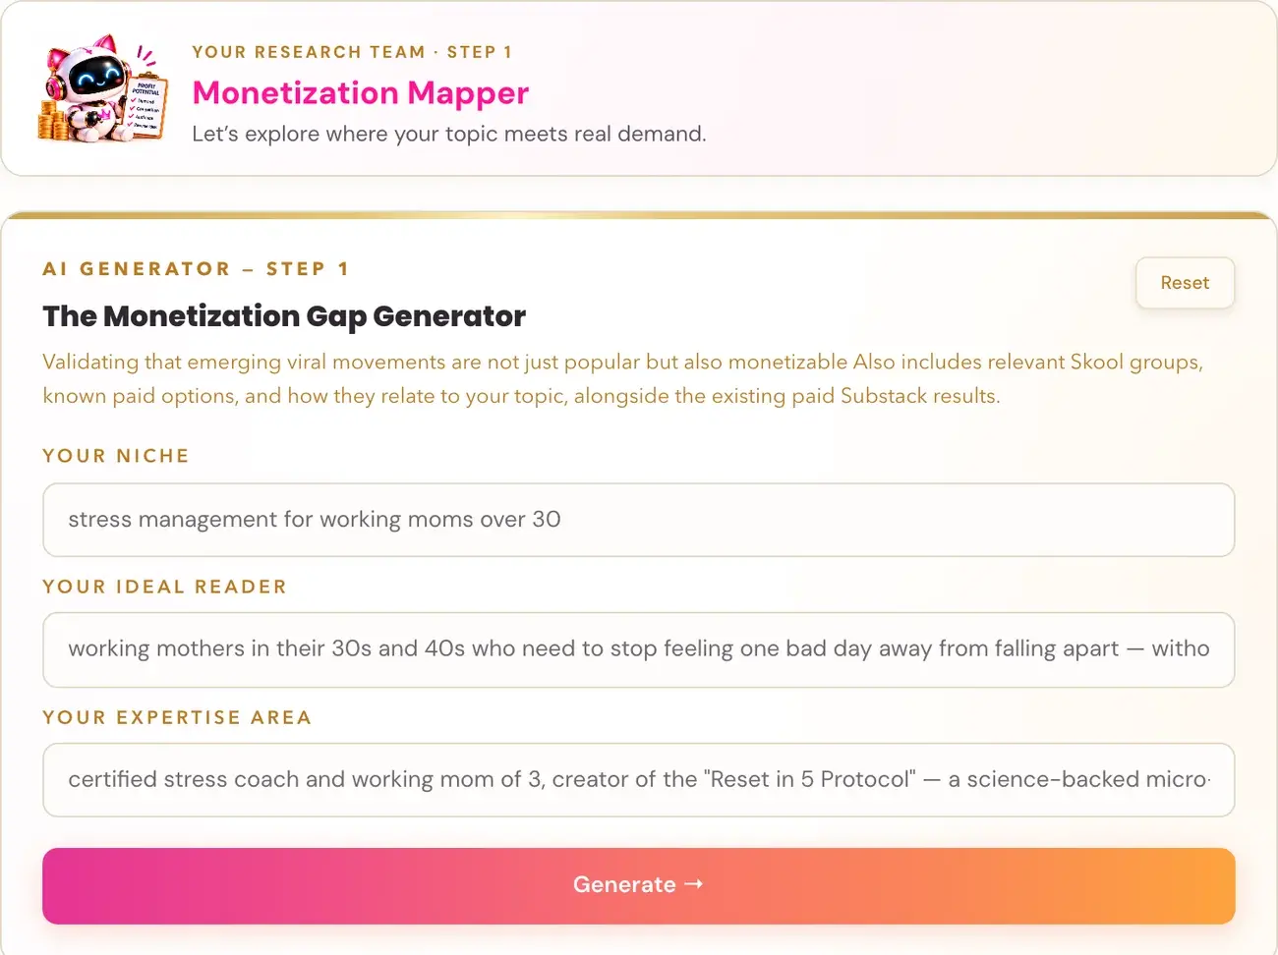The height and width of the screenshot is (955, 1278).
Task: Click the Monetization Mapper heading
Action: [361, 93]
